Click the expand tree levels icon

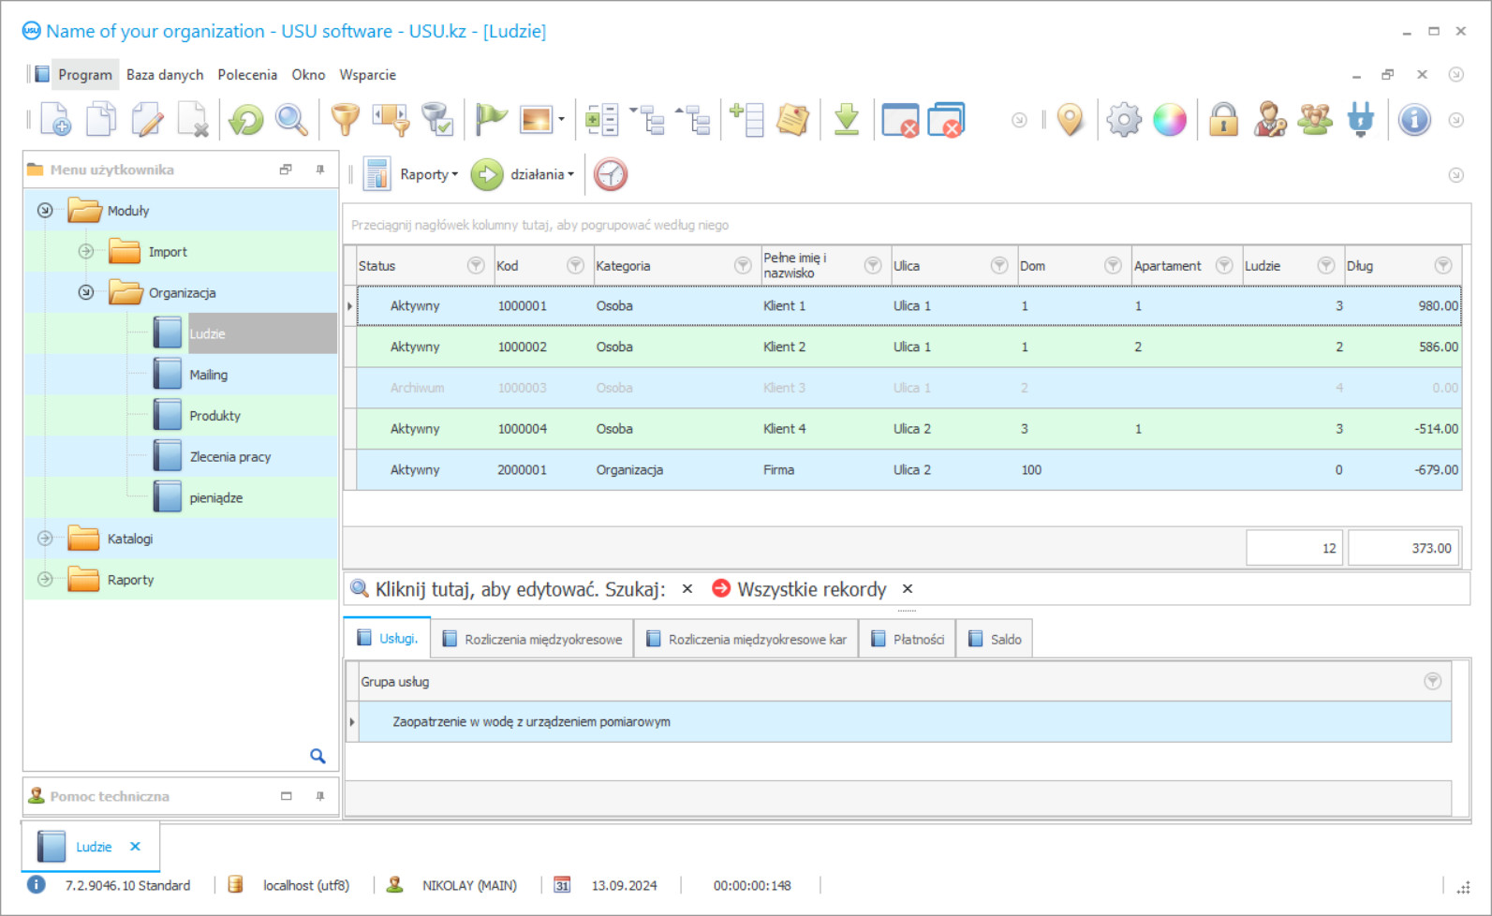(x=646, y=120)
